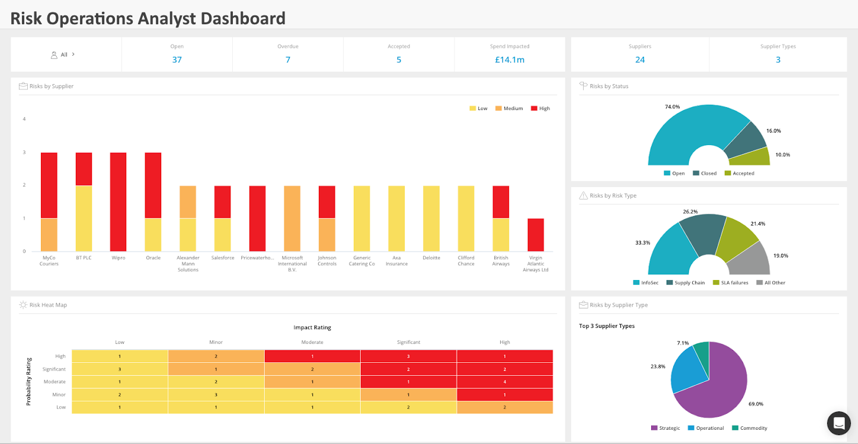This screenshot has width=858, height=444.
Task: Click the briefcase icon beside Risks by Supplier Type
Action: point(583,305)
